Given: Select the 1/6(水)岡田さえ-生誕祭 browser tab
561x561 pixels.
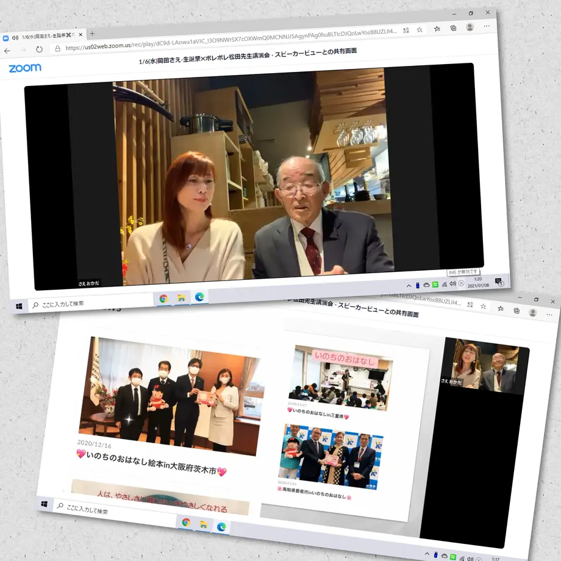Looking at the screenshot, I should coord(43,36).
